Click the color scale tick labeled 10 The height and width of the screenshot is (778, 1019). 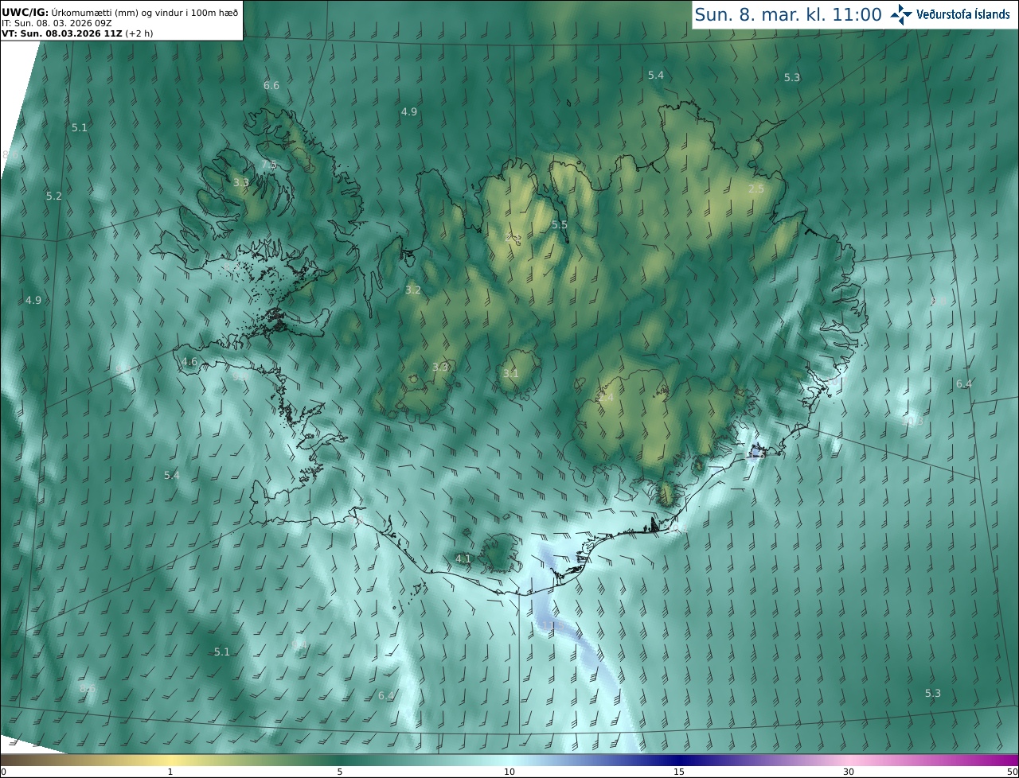(x=509, y=772)
